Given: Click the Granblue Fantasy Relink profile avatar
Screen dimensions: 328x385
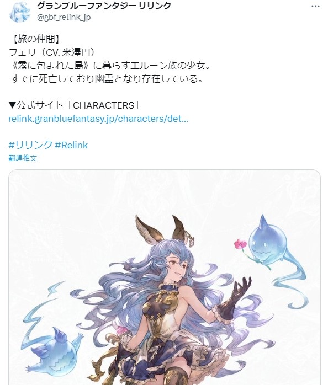Looking at the screenshot, I should 19,12.
